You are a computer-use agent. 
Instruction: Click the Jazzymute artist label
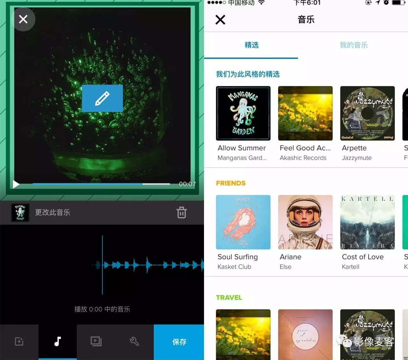click(357, 158)
